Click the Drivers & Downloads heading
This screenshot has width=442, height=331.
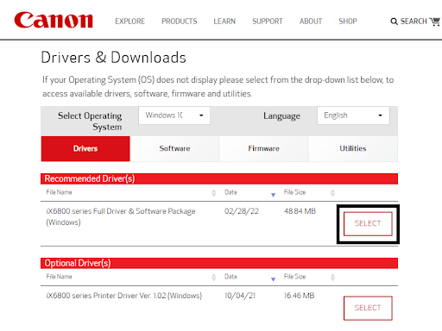[114, 58]
